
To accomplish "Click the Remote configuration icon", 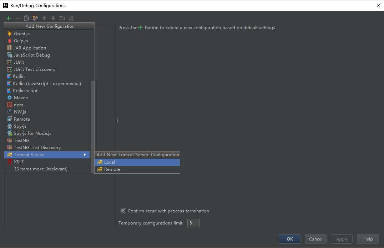I will (10, 119).
